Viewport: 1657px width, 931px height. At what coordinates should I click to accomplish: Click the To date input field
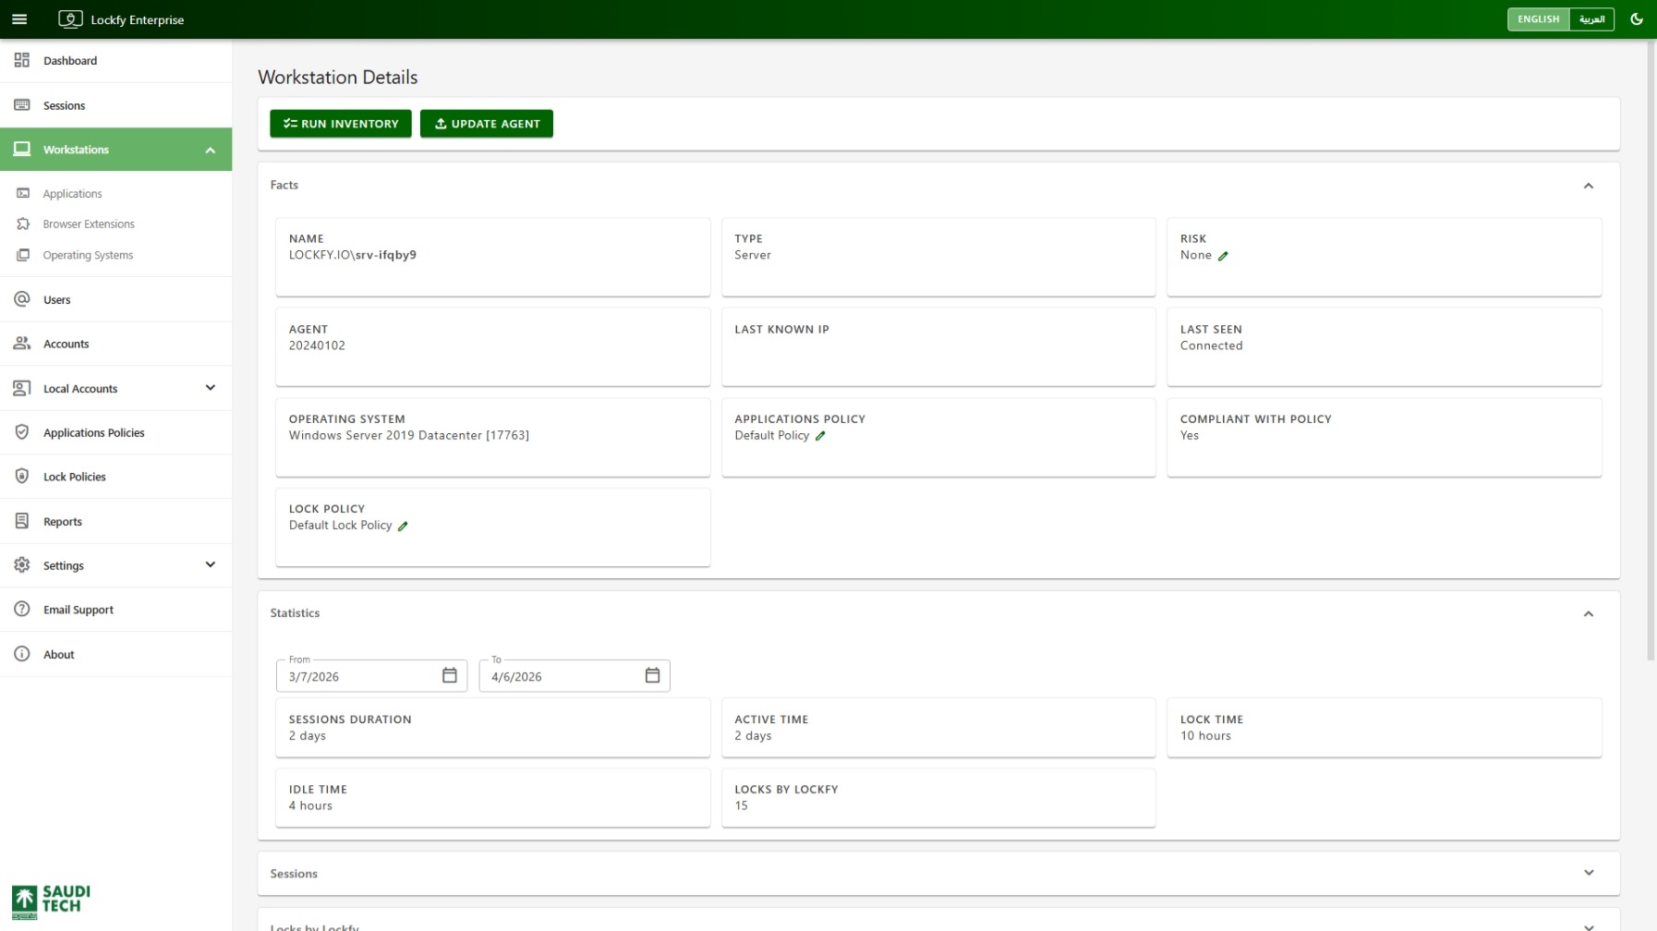click(x=575, y=676)
